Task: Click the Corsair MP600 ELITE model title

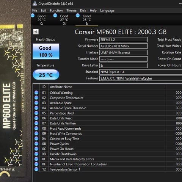Action: (121, 32)
